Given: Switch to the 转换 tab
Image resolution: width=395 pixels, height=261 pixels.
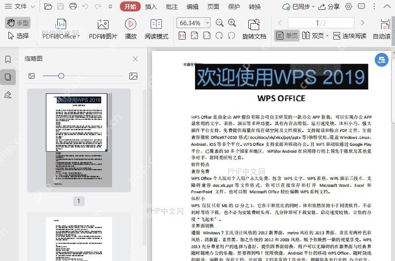Looking at the screenshot, I should [254, 7].
